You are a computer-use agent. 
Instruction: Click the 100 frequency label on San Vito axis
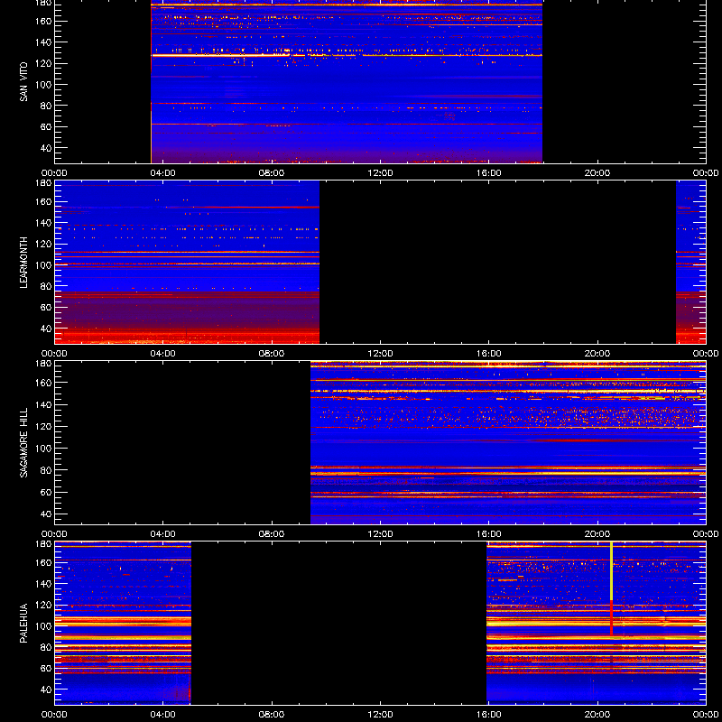(45, 85)
